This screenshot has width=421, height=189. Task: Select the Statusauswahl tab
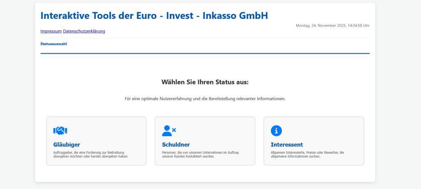coord(54,44)
